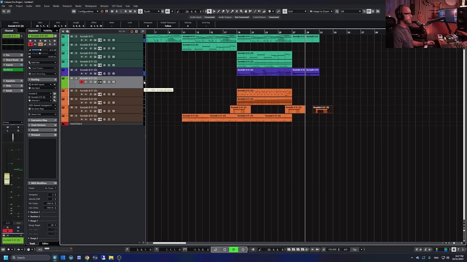Viewport: 467px width, 262px height.
Task: Open Google Chrome from taskbar
Action: pyautogui.click(x=87, y=258)
